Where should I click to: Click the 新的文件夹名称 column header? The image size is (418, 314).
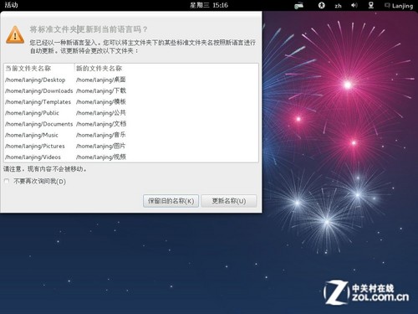pos(166,69)
